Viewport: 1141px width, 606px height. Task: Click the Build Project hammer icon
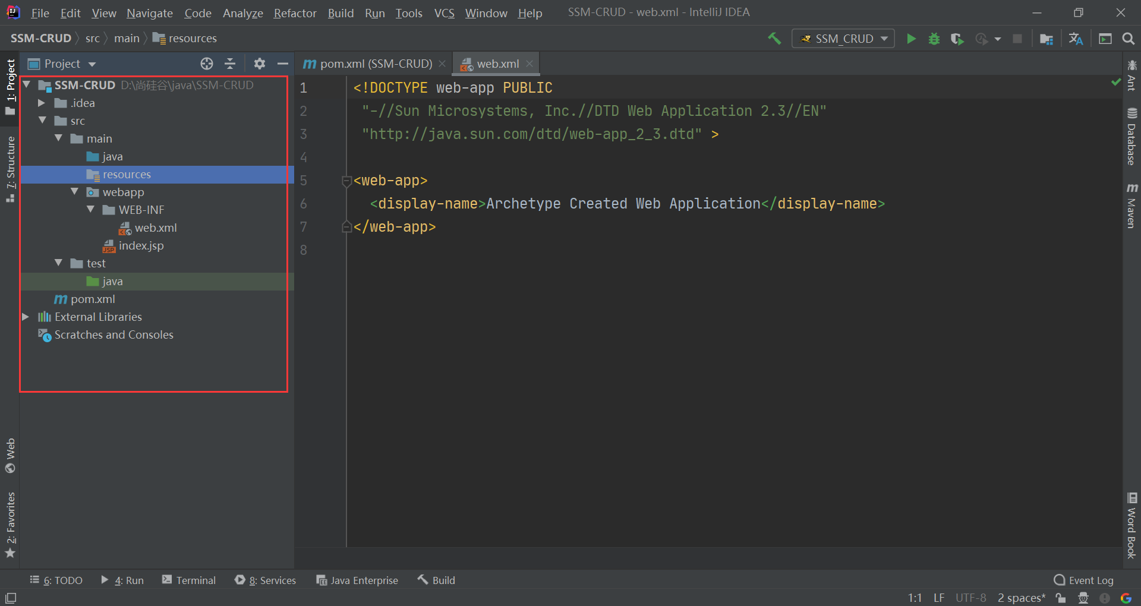tap(774, 39)
